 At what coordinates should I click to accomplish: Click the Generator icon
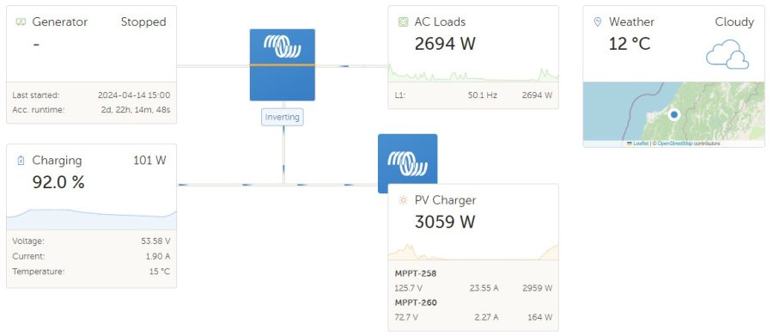(21, 21)
